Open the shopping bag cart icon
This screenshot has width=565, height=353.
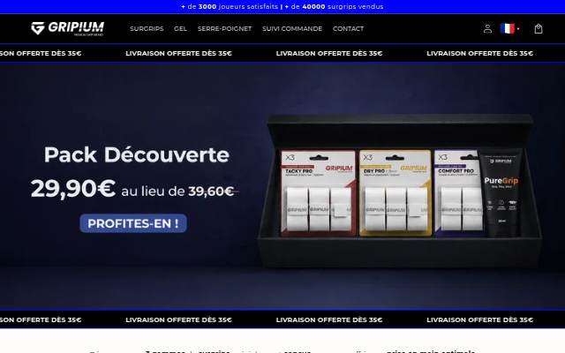[x=538, y=28]
